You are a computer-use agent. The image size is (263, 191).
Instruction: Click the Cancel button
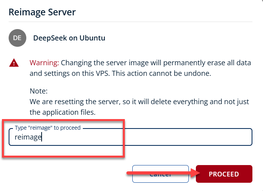(x=160, y=174)
